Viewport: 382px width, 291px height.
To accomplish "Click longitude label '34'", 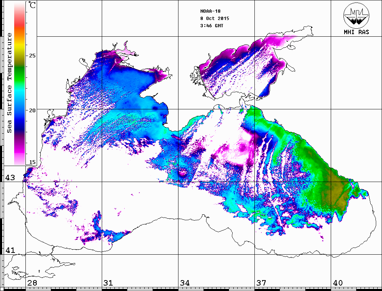I will (185, 283).
